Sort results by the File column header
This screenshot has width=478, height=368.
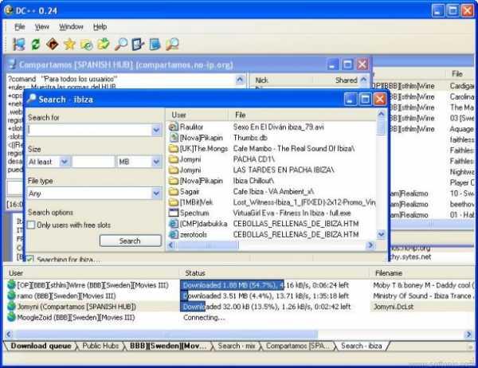[303, 115]
